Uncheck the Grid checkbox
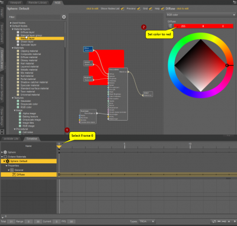The height and width of the screenshot is (226, 237). 150,9
